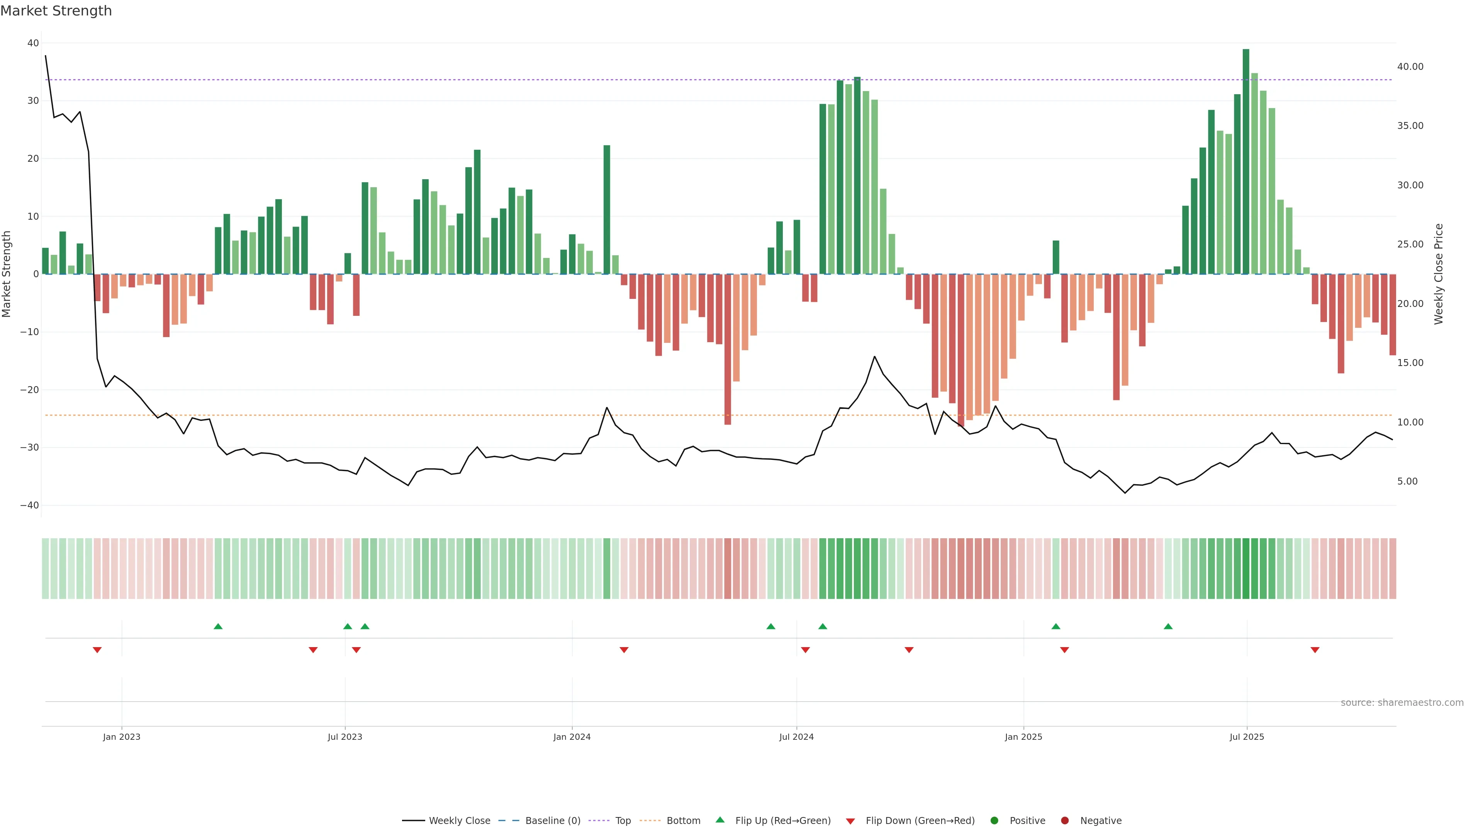
Task: Click the Positive green circle legend icon
Action: pyautogui.click(x=994, y=821)
